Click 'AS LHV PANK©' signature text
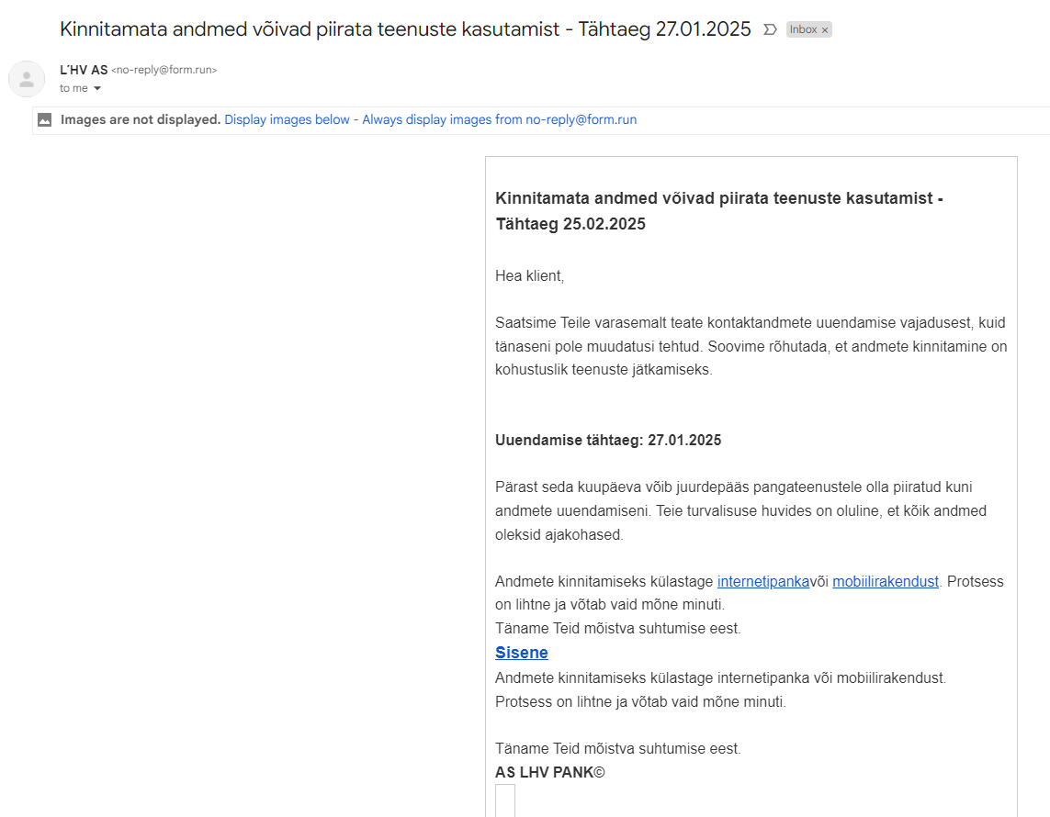 tap(549, 772)
